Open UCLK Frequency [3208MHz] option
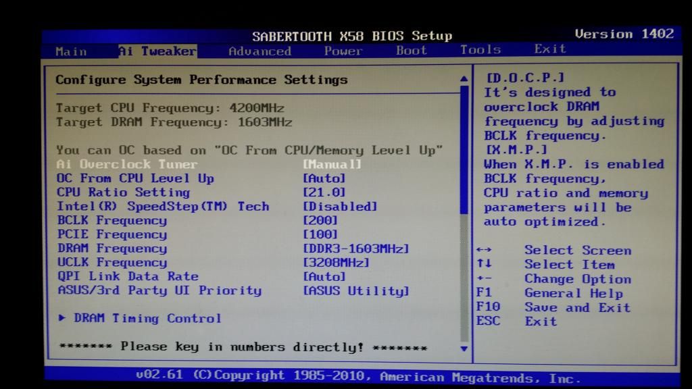 pyautogui.click(x=336, y=263)
